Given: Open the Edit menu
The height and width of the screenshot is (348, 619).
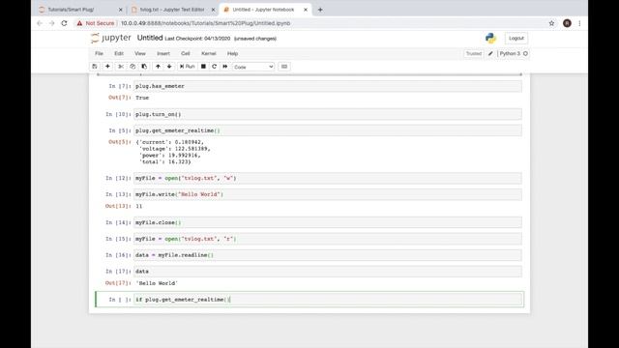Looking at the screenshot, I should pyautogui.click(x=119, y=54).
